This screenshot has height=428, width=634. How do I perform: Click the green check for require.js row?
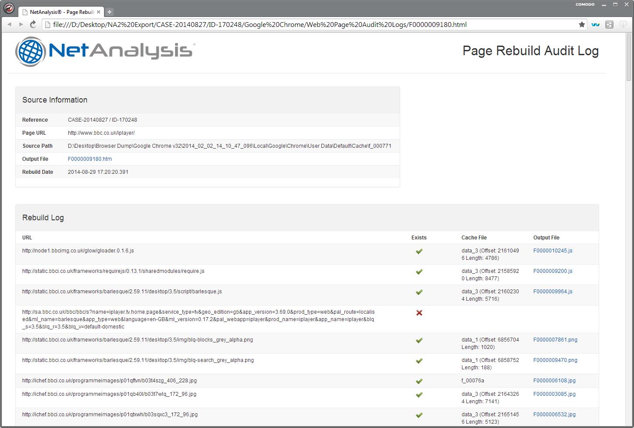pos(419,272)
